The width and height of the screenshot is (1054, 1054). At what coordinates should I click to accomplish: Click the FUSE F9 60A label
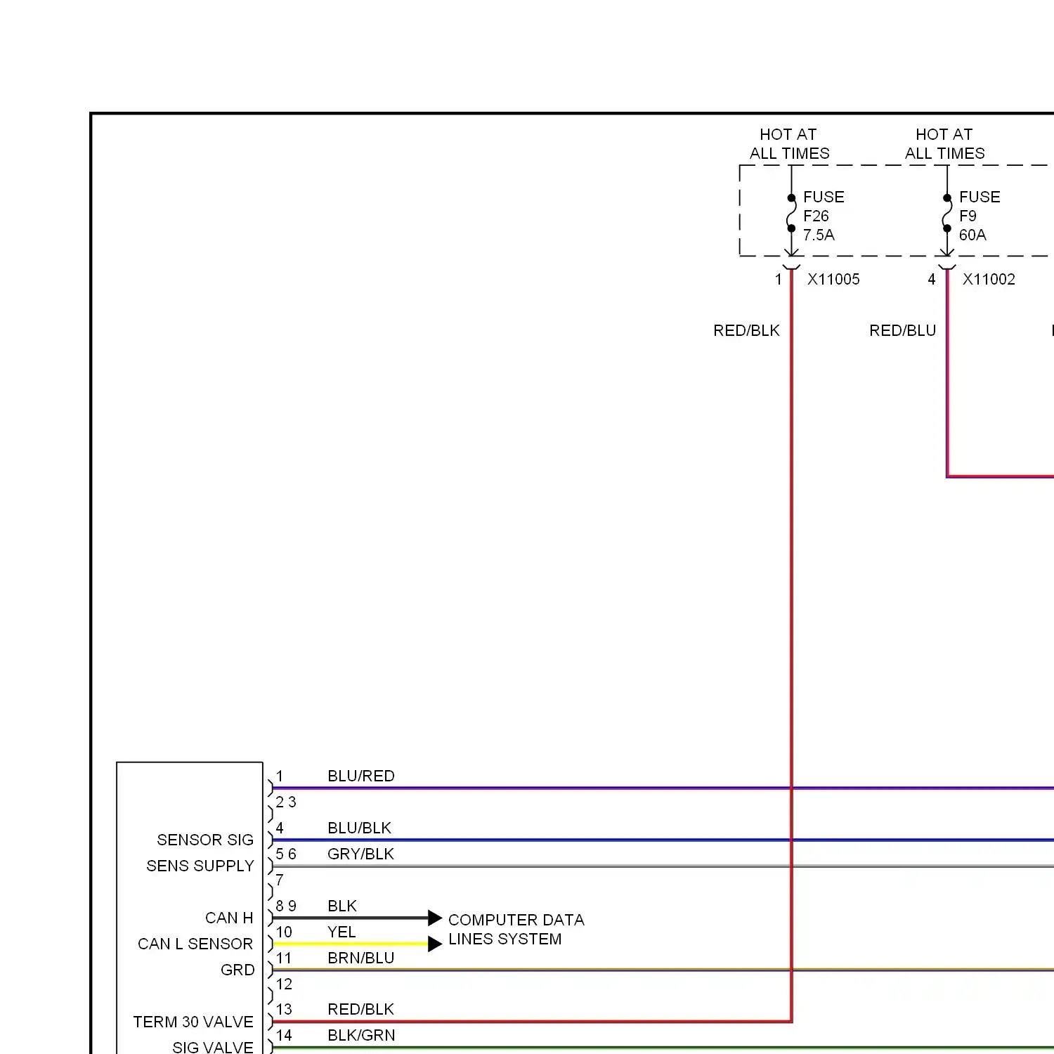[x=980, y=216]
